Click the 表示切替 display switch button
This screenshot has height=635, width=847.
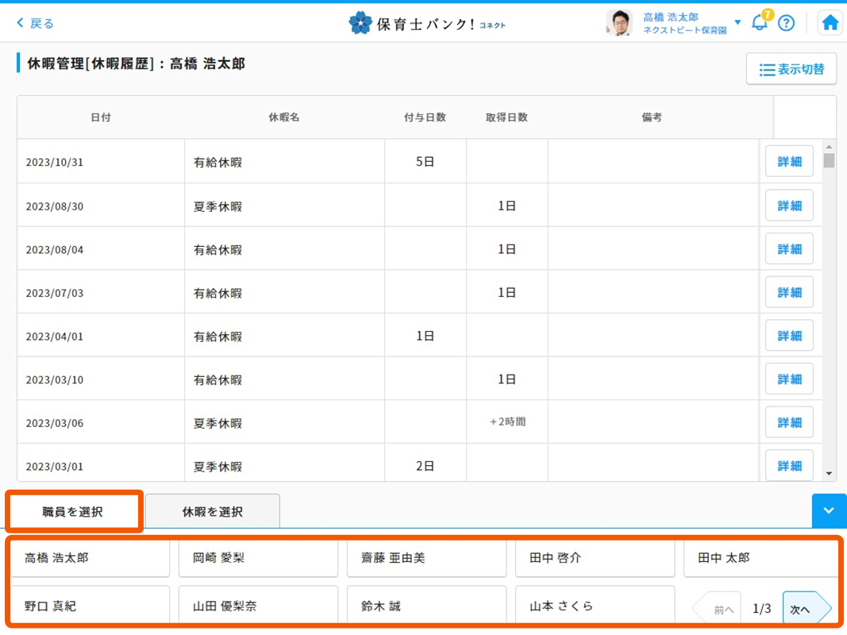(791, 69)
